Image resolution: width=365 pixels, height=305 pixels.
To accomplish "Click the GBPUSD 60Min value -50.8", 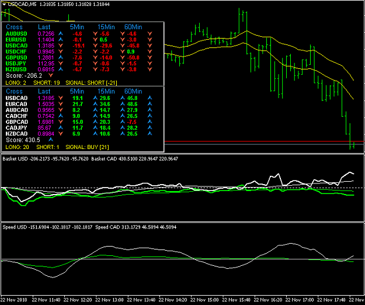I will point(133,57).
